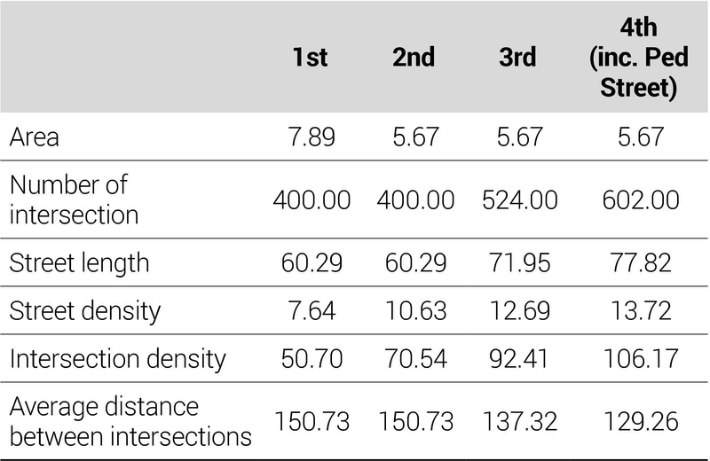Click the 7.89 Area value

click(x=310, y=138)
